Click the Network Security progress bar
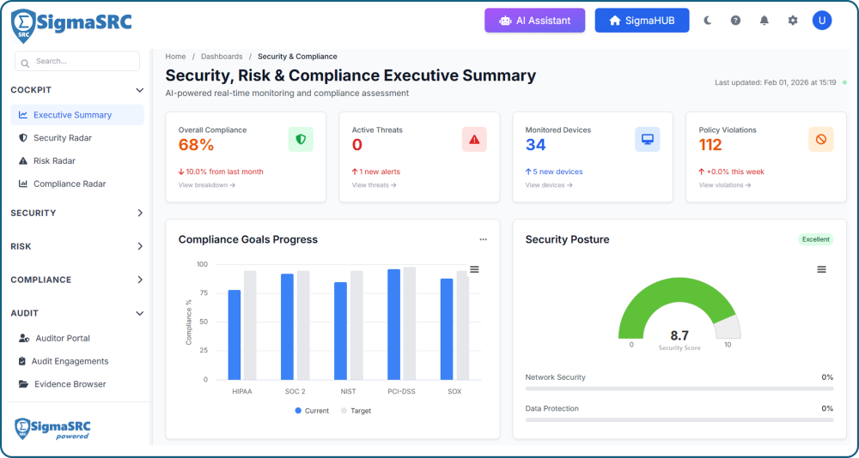The image size is (859, 458). (x=679, y=389)
